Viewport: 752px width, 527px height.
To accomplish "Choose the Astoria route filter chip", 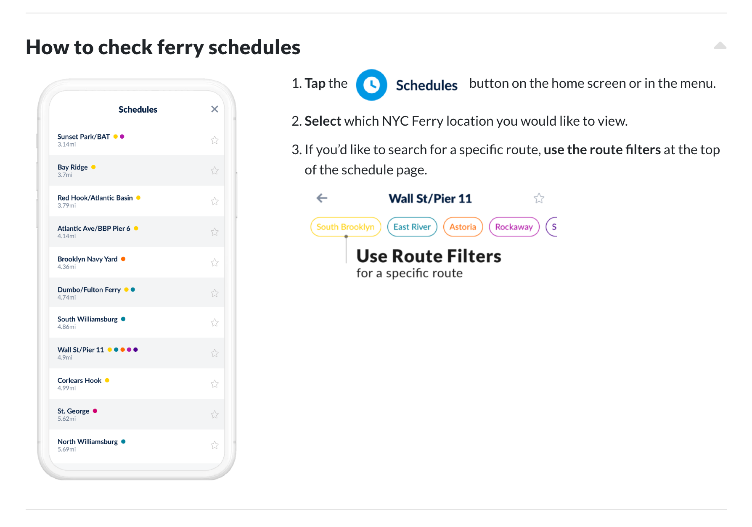I will pos(463,227).
